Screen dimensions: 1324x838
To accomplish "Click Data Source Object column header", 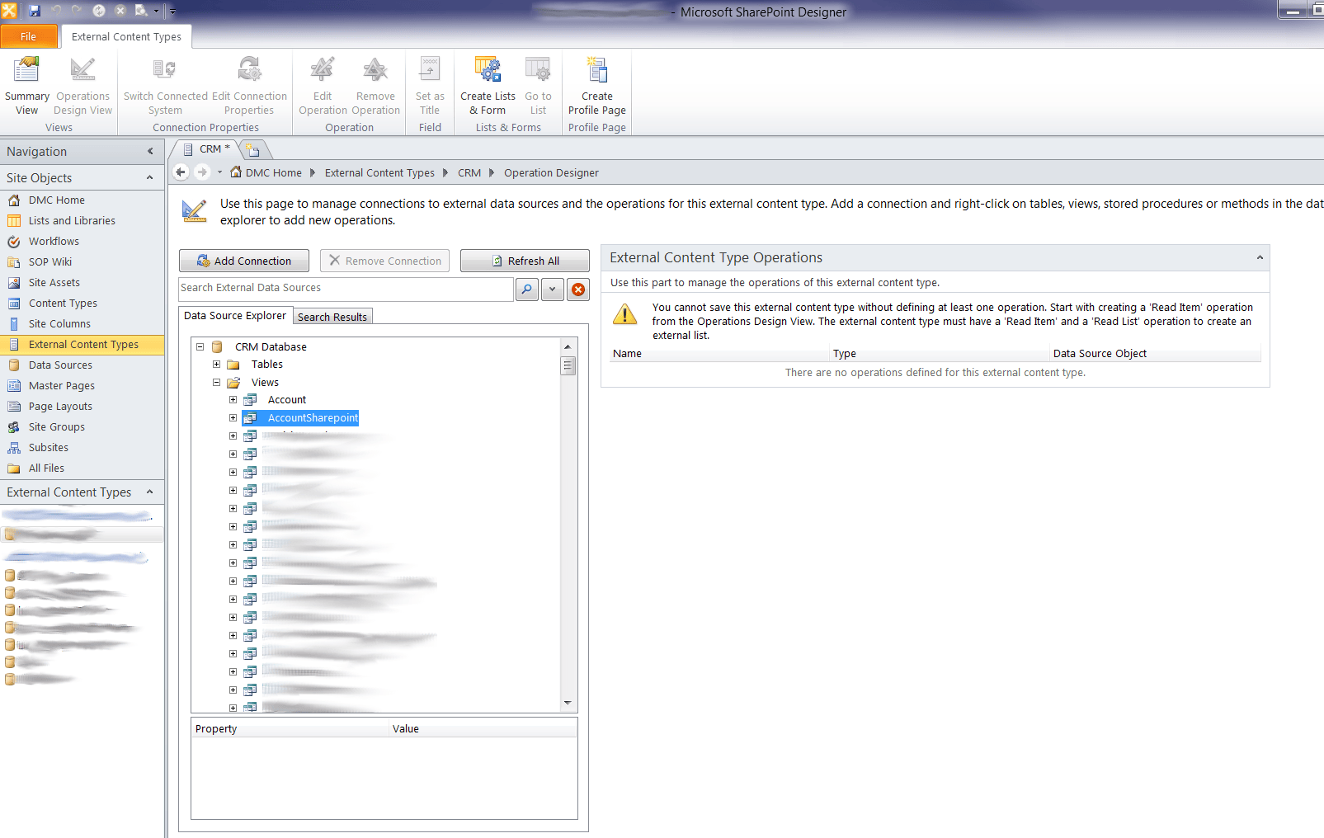I will (x=1156, y=354).
